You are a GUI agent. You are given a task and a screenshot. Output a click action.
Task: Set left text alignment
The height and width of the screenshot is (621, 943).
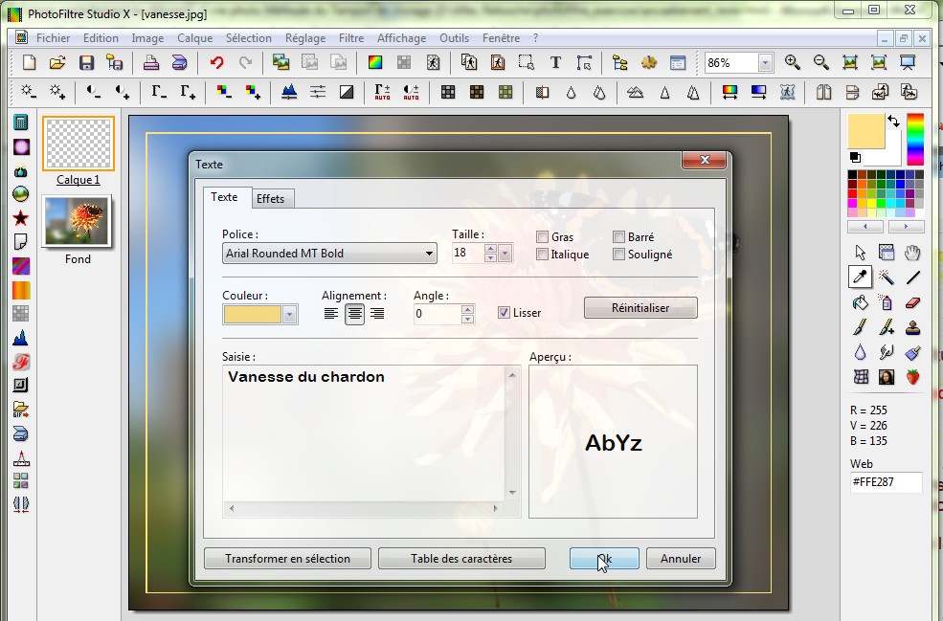[x=331, y=313]
